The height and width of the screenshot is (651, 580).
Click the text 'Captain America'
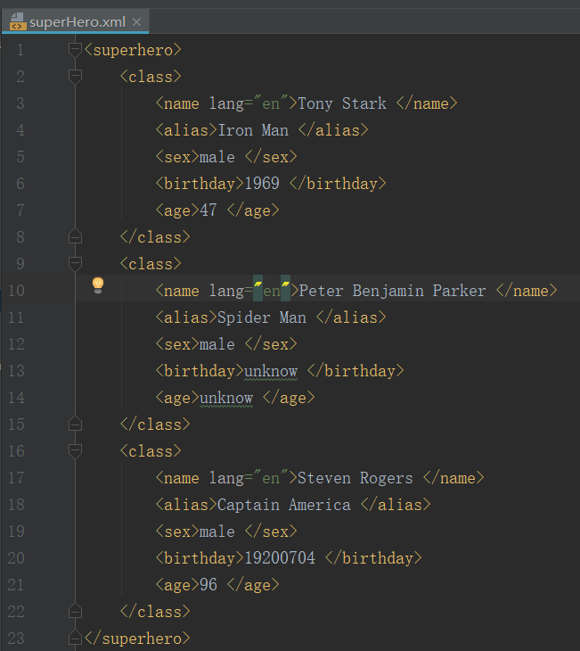point(284,505)
